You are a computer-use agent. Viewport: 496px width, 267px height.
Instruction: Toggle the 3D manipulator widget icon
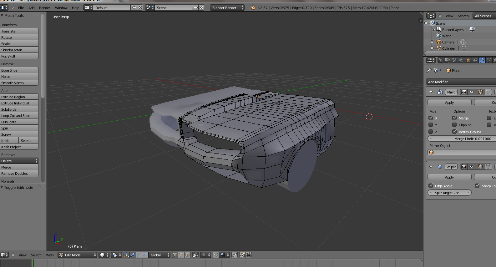(x=127, y=255)
